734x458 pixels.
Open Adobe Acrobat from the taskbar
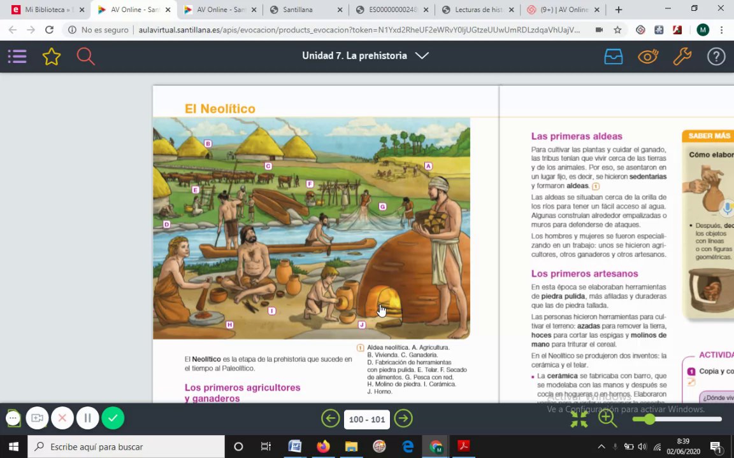click(x=464, y=447)
